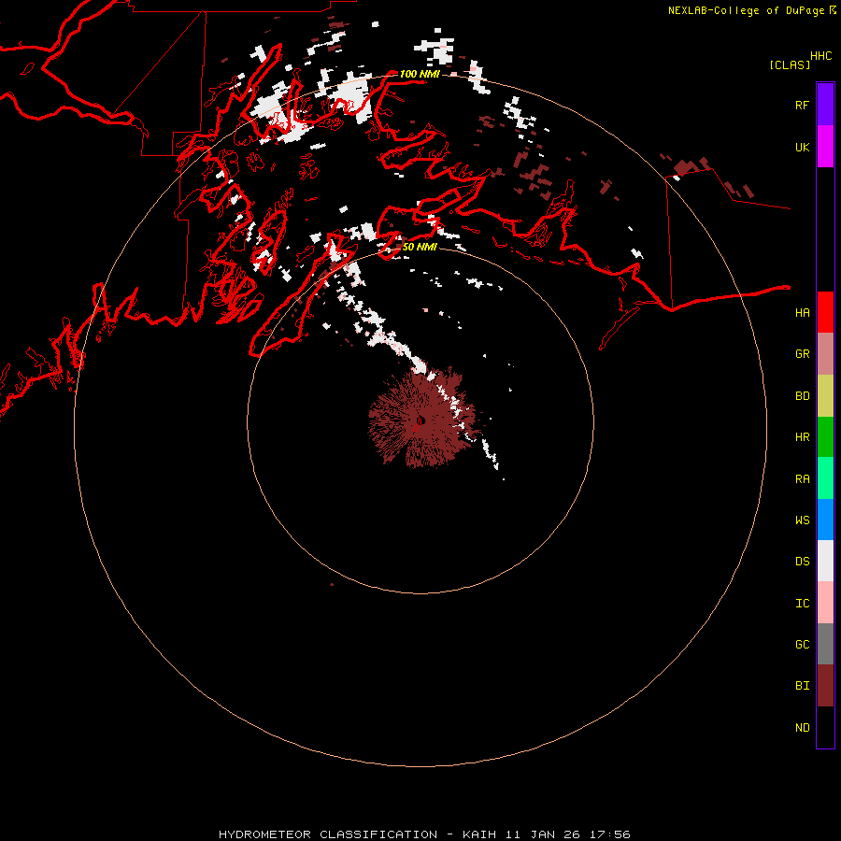Click the RA legend label
Viewport: 841px width, 841px height.
click(802, 479)
